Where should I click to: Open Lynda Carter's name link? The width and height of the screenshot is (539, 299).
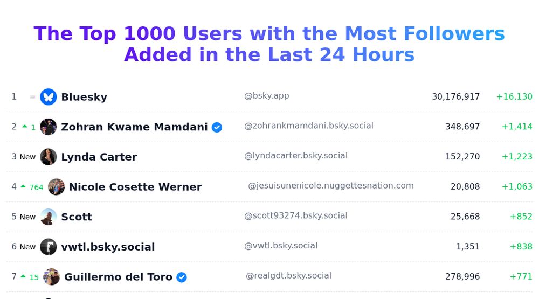pos(99,157)
